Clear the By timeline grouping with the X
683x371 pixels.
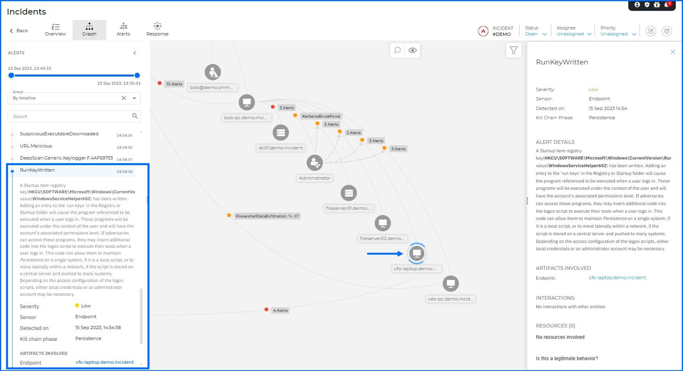[124, 98]
